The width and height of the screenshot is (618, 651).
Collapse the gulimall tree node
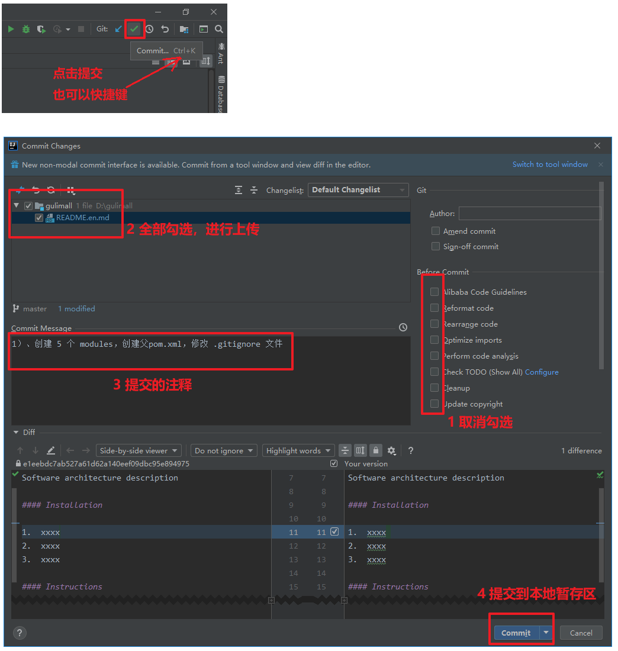pyautogui.click(x=17, y=205)
